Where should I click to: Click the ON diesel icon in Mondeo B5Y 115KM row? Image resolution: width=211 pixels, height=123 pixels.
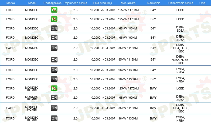(54, 59)
